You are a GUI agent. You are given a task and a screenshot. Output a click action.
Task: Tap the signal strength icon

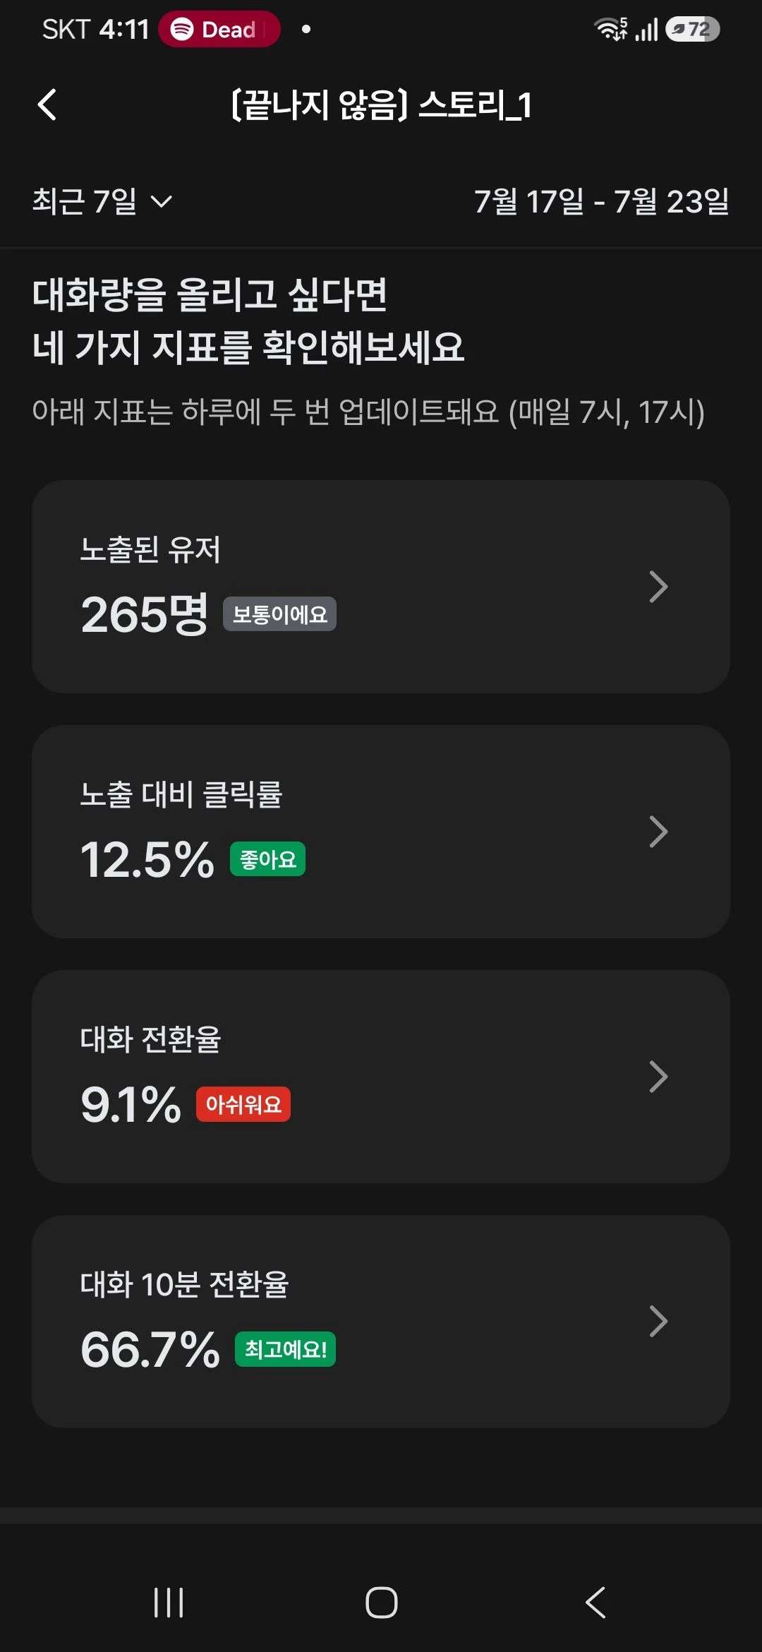point(647,30)
